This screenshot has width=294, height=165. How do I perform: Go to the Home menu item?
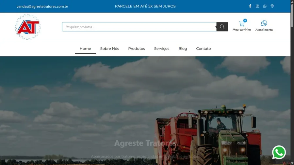pos(85,48)
